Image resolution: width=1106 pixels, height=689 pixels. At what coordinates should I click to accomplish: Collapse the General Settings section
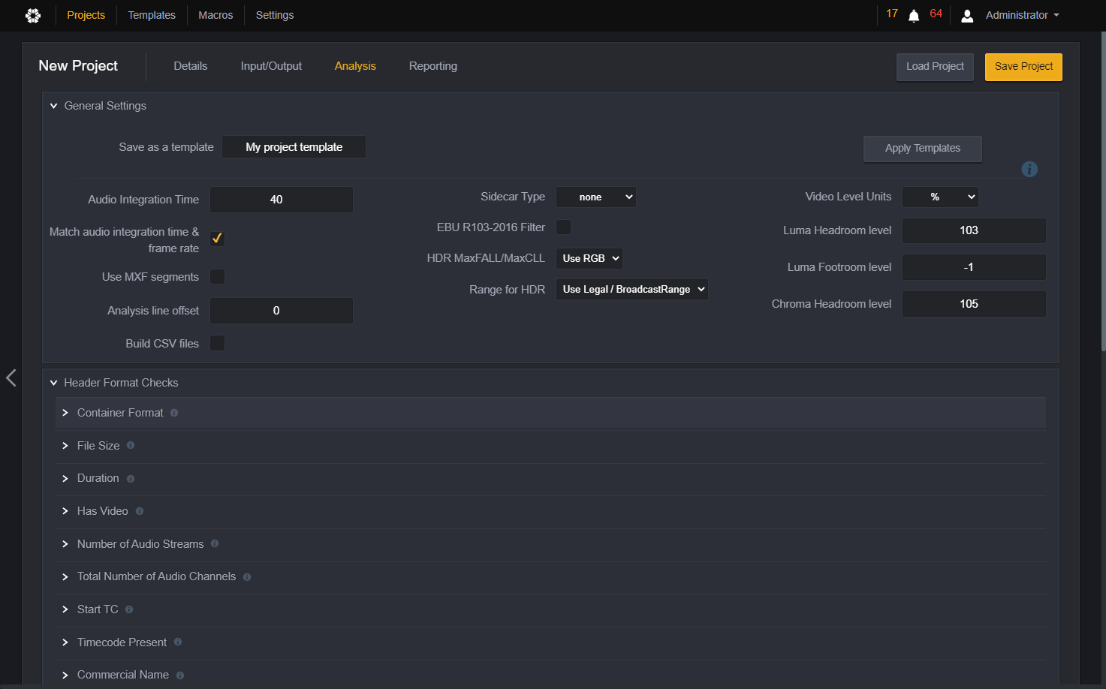click(54, 106)
